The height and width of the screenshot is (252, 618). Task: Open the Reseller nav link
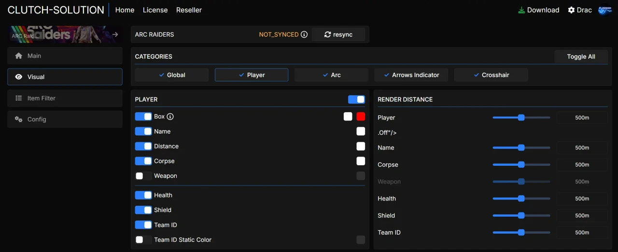tap(189, 10)
